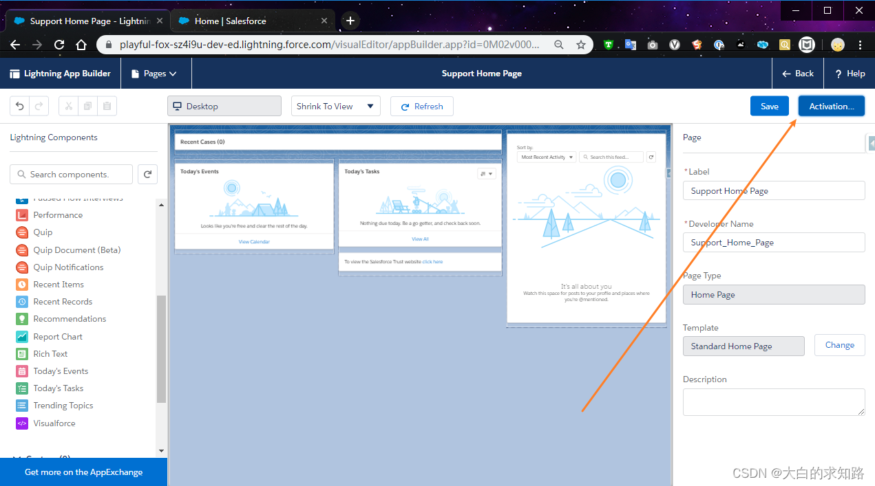Click the Redo arrow icon
The width and height of the screenshot is (875, 486).
click(x=39, y=106)
